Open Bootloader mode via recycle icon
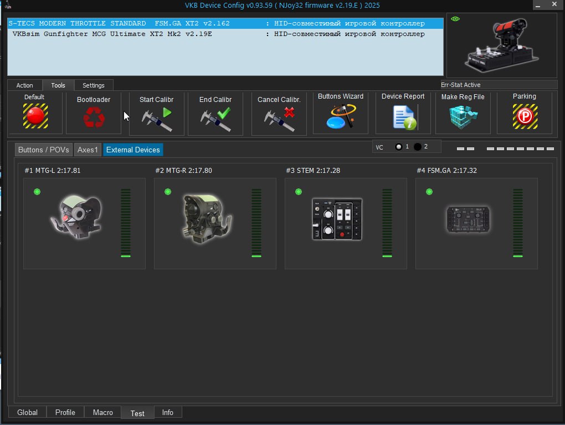This screenshot has height=425, width=565. [93, 117]
